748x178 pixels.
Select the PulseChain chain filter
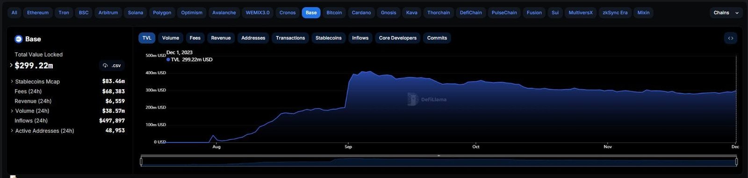[504, 13]
